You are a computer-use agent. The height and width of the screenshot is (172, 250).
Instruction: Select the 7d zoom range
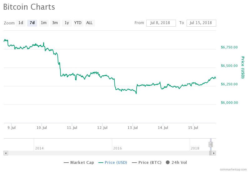point(32,23)
